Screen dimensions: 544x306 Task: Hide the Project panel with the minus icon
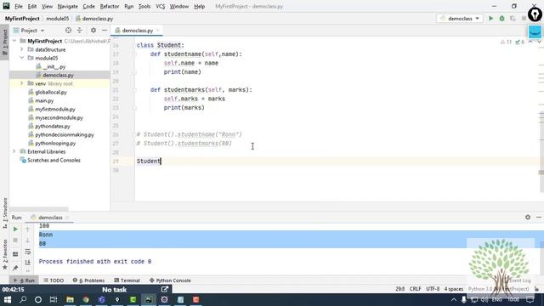105,31
